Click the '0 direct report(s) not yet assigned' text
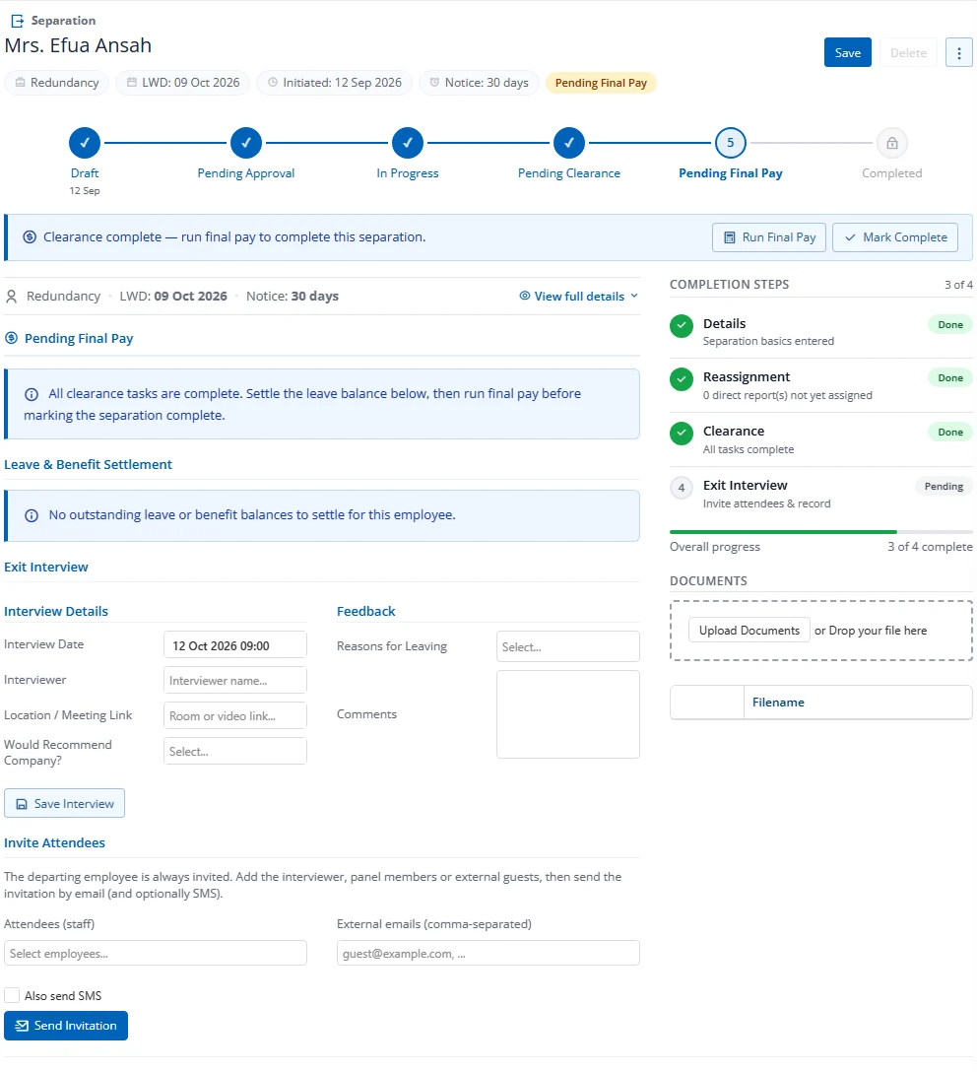 [x=787, y=395]
